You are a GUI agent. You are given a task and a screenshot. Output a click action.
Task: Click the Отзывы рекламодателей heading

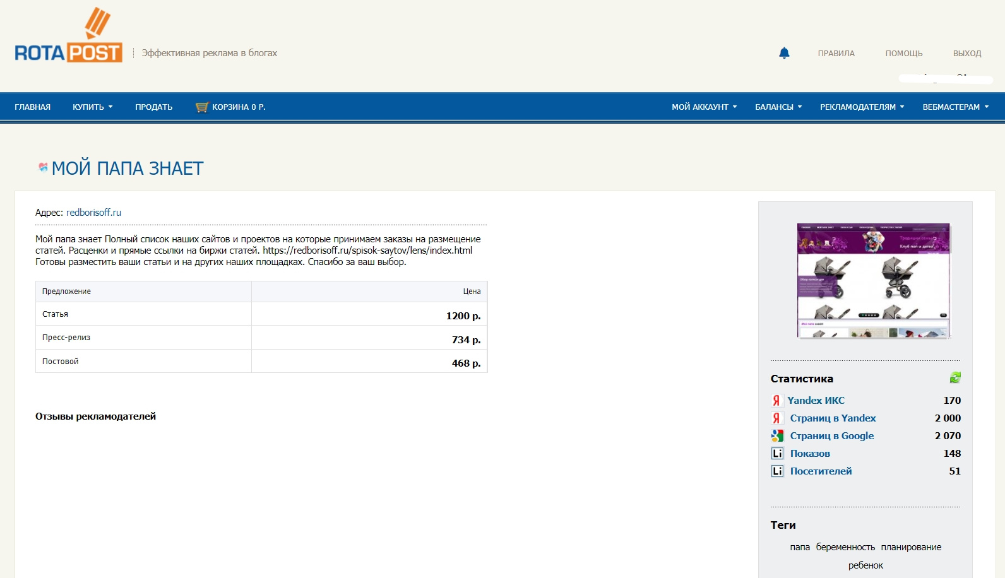pyautogui.click(x=95, y=416)
